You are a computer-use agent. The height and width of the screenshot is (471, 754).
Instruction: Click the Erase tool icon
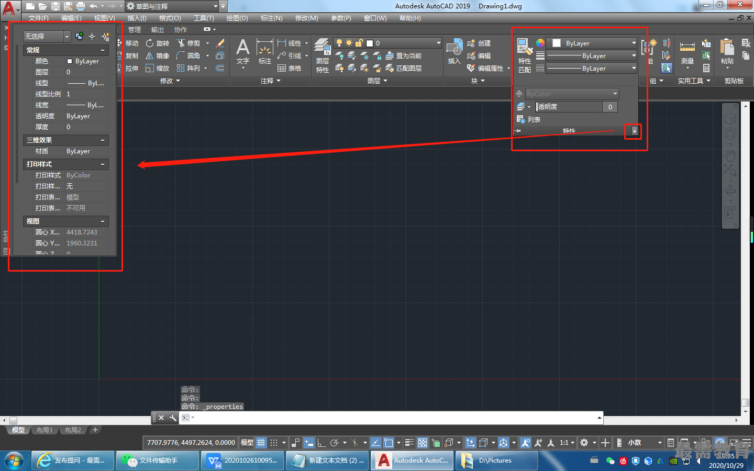(220, 43)
